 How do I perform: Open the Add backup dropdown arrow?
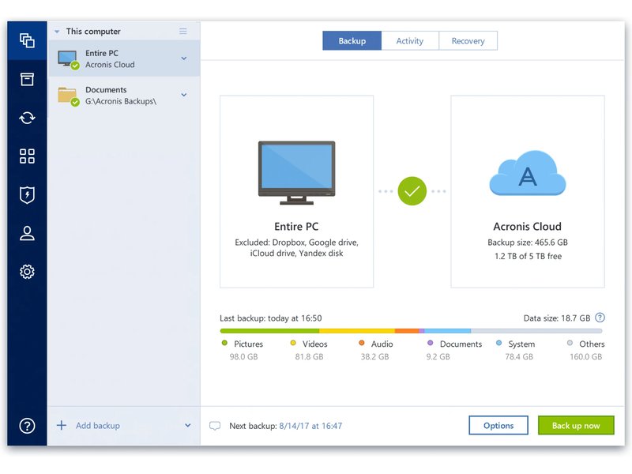188,426
